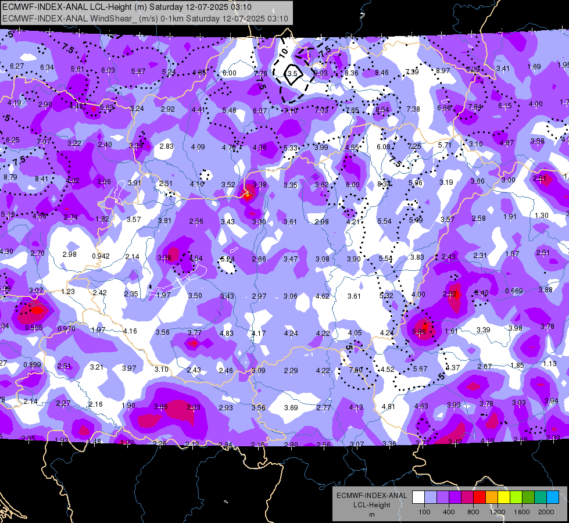Image resolution: width=569 pixels, height=523 pixels.
Task: Click the wind shear value 8.54
Action: click(x=382, y=110)
